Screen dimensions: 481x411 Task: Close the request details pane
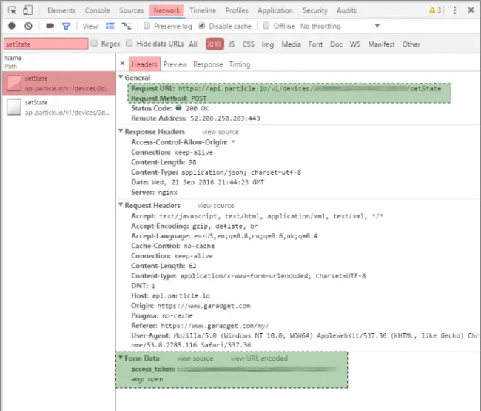coord(122,63)
